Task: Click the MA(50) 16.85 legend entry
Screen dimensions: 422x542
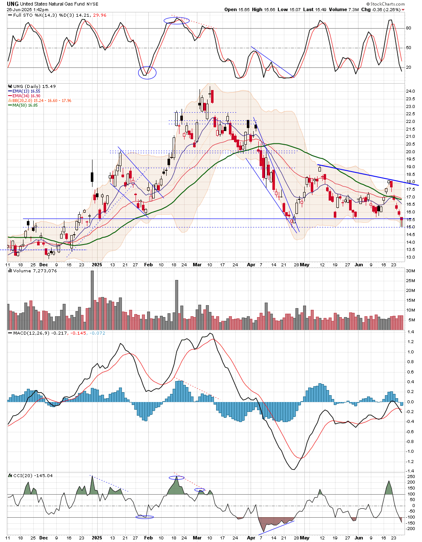Action: [x=26, y=105]
